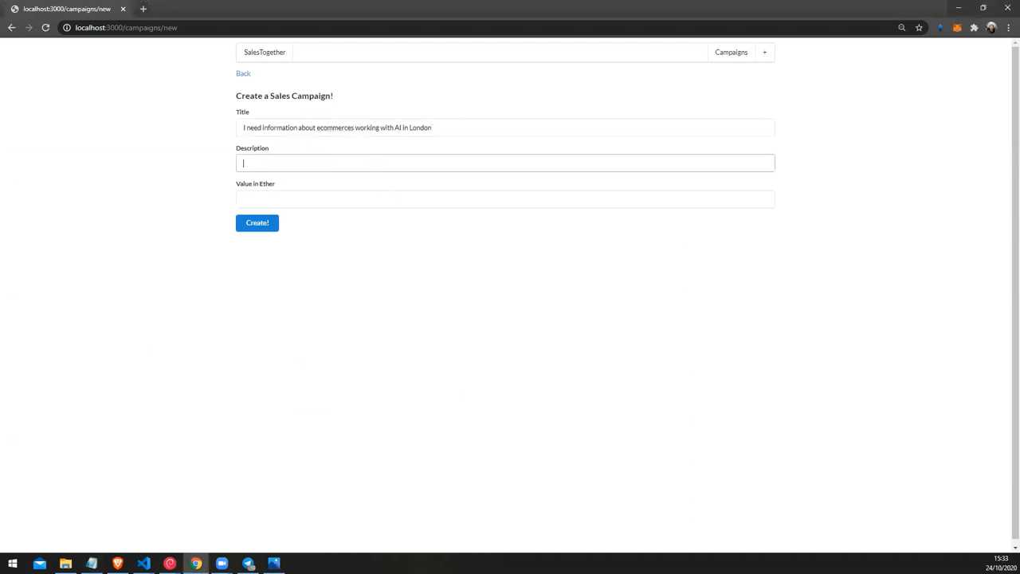Switch to Chrome in the taskbar
This screenshot has width=1020, height=574.
tap(196, 564)
